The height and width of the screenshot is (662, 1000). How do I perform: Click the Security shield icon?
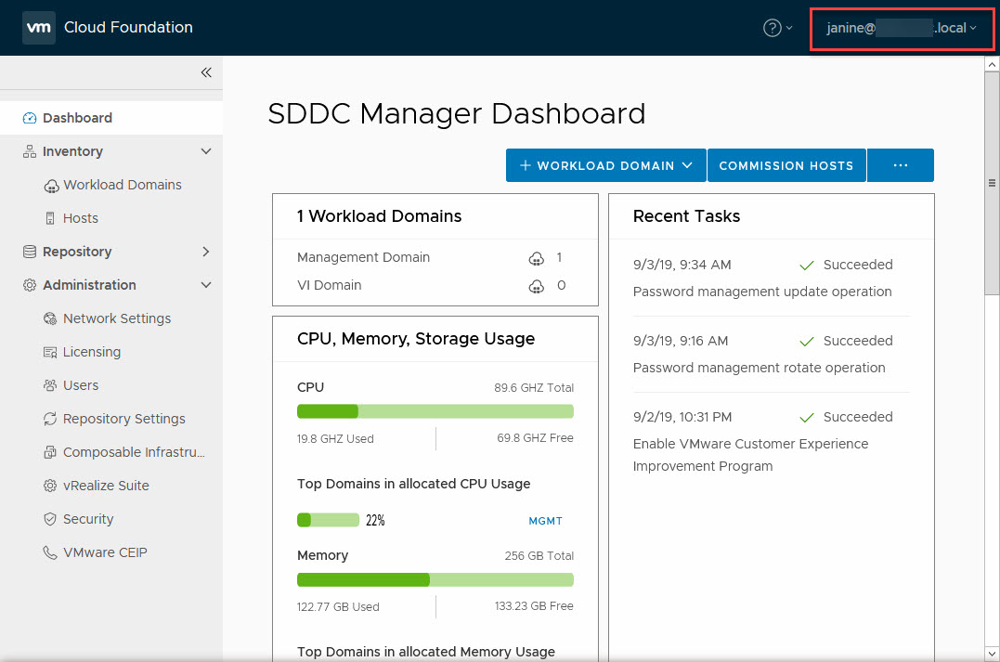pyautogui.click(x=50, y=519)
